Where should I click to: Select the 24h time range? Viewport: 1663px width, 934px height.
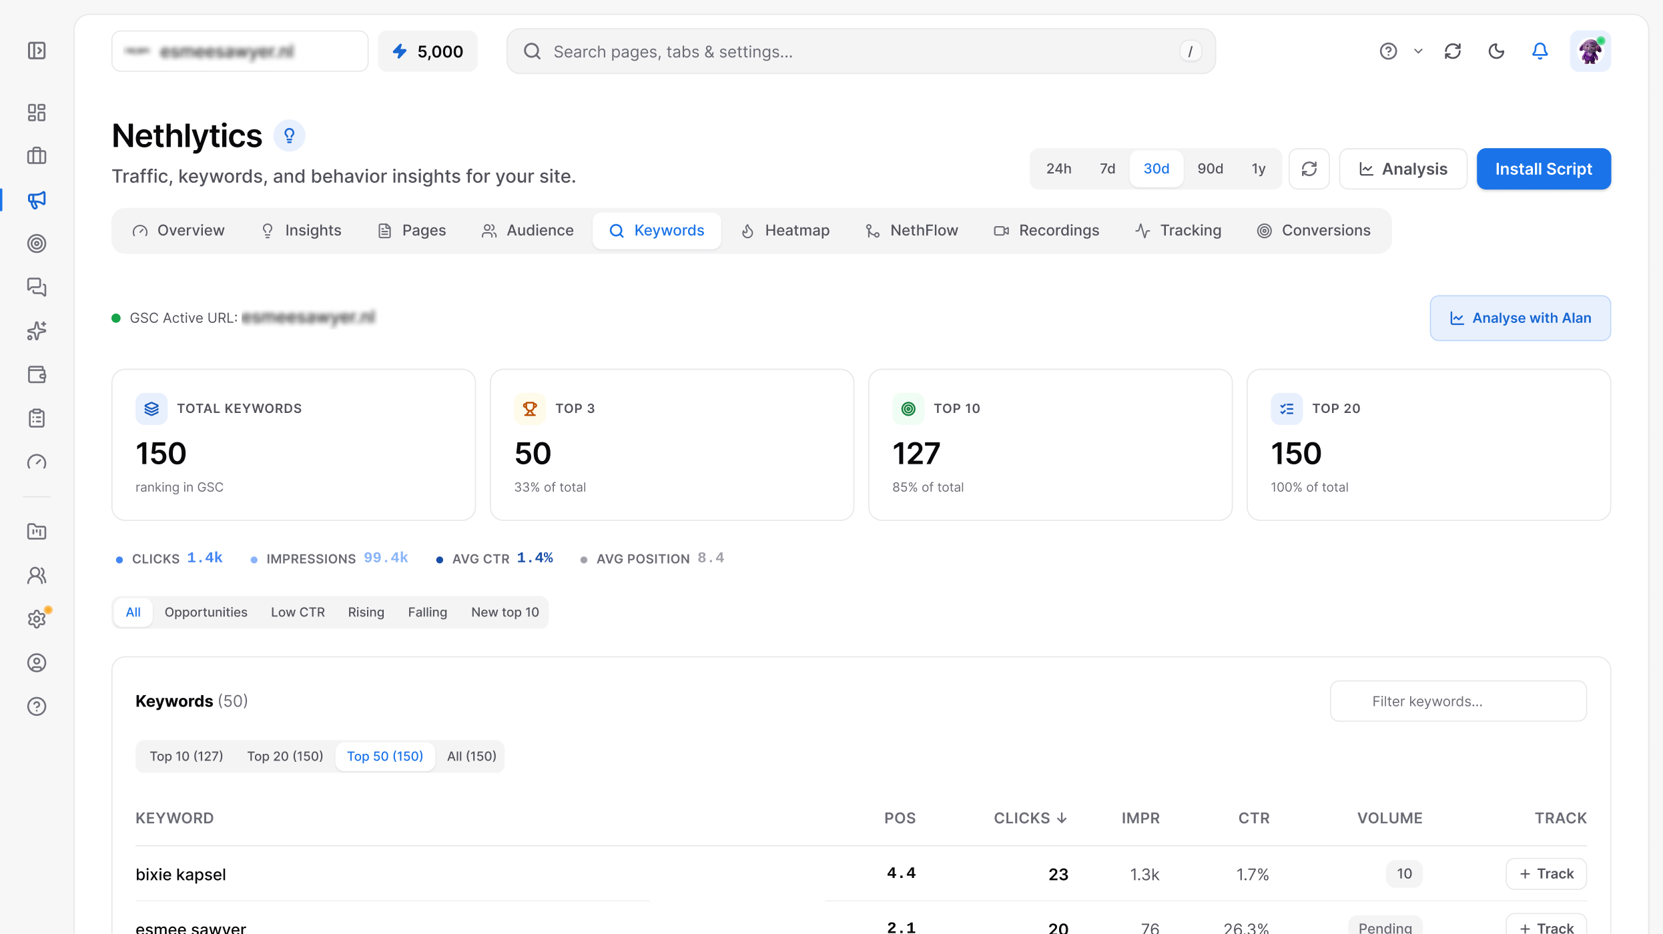click(1058, 169)
